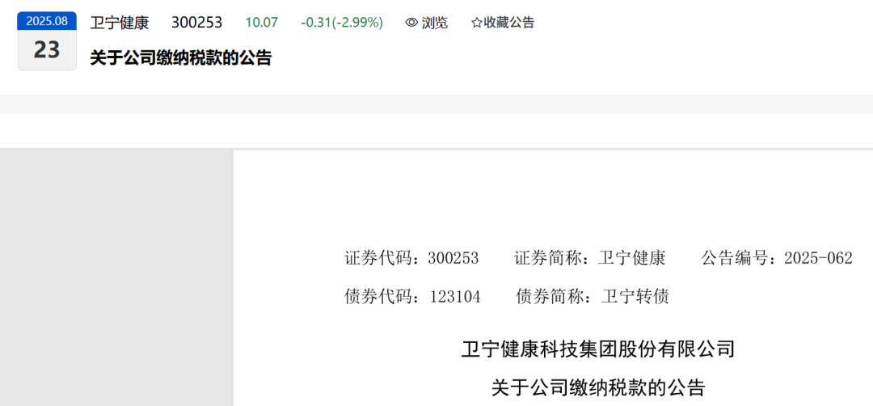Select the 债券简称:卫宁转债 text
The width and height of the screenshot is (873, 406).
(593, 296)
